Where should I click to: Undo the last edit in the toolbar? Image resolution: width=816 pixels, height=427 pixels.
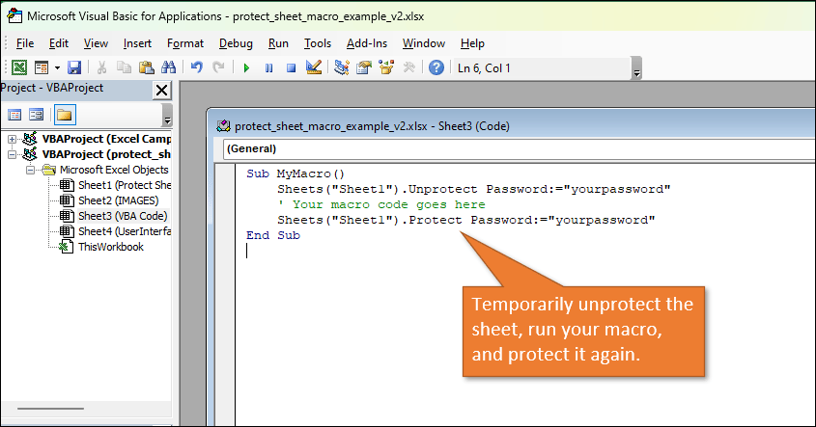[x=196, y=67]
